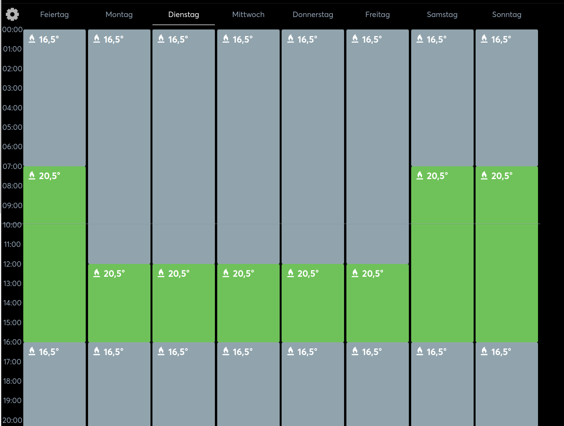
Task: Select Sonntag's green 20,5° heating block
Action: pos(507,256)
